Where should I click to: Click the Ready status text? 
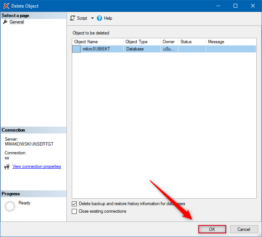coord(24,203)
